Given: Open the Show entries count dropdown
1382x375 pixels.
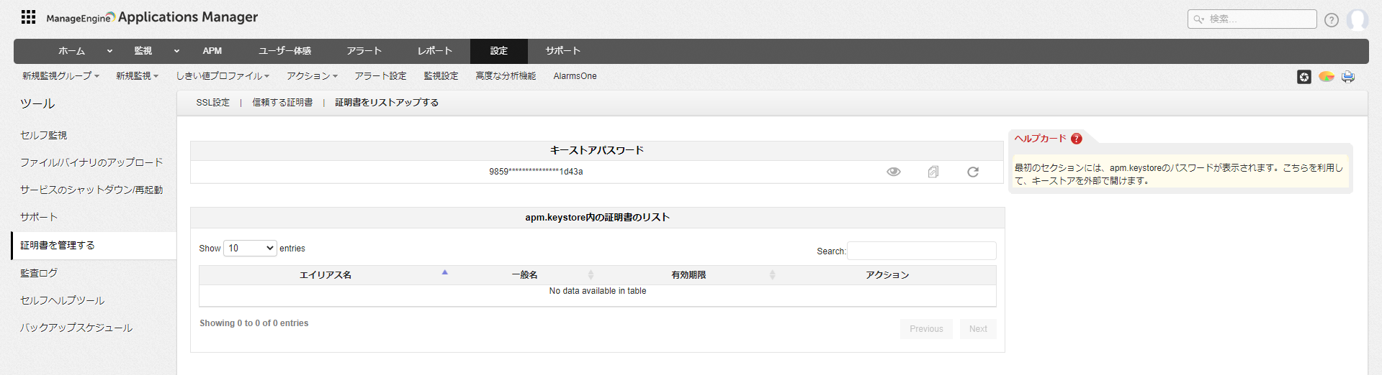Looking at the screenshot, I should [x=250, y=249].
